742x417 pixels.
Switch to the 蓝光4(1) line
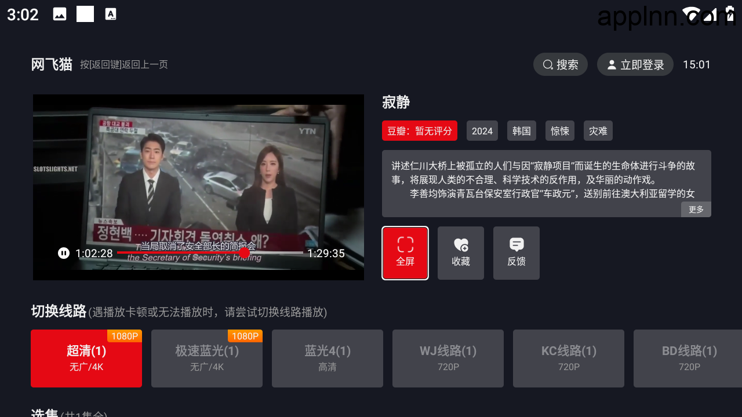click(328, 359)
